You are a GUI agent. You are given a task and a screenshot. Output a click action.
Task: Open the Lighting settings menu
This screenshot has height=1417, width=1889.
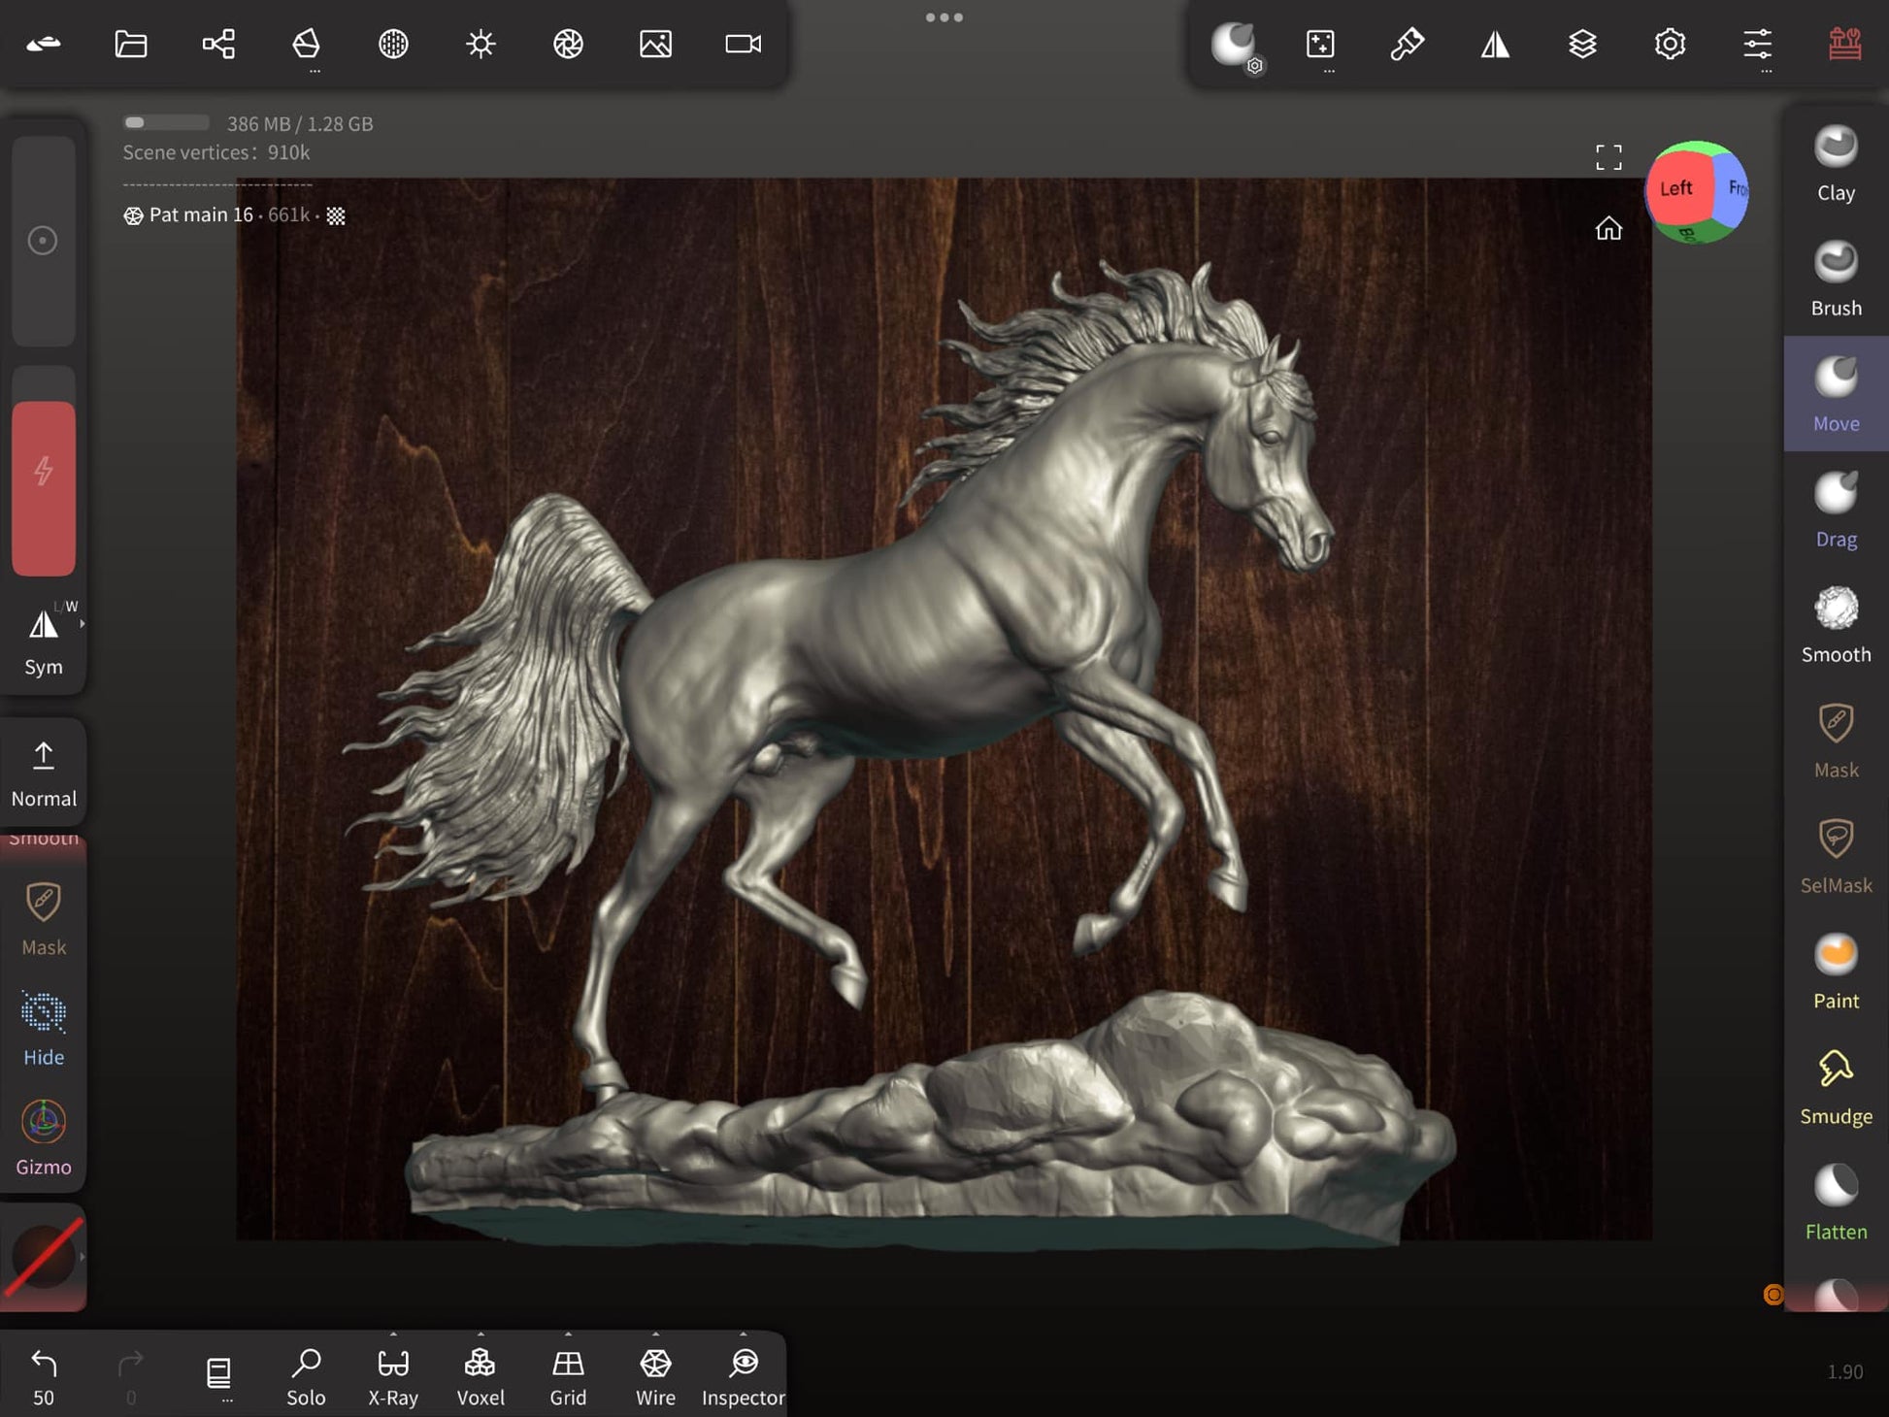pyautogui.click(x=481, y=44)
